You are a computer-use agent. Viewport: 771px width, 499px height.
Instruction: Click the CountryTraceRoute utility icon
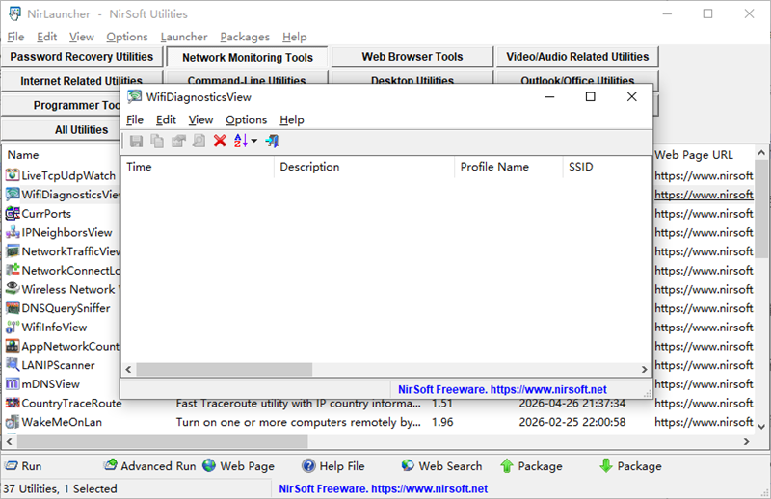point(13,403)
